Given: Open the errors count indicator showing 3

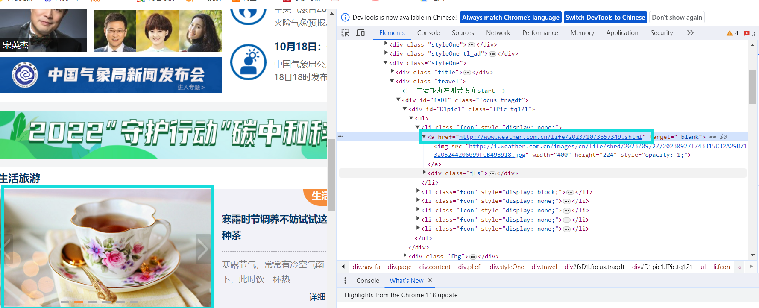Looking at the screenshot, I should (750, 33).
